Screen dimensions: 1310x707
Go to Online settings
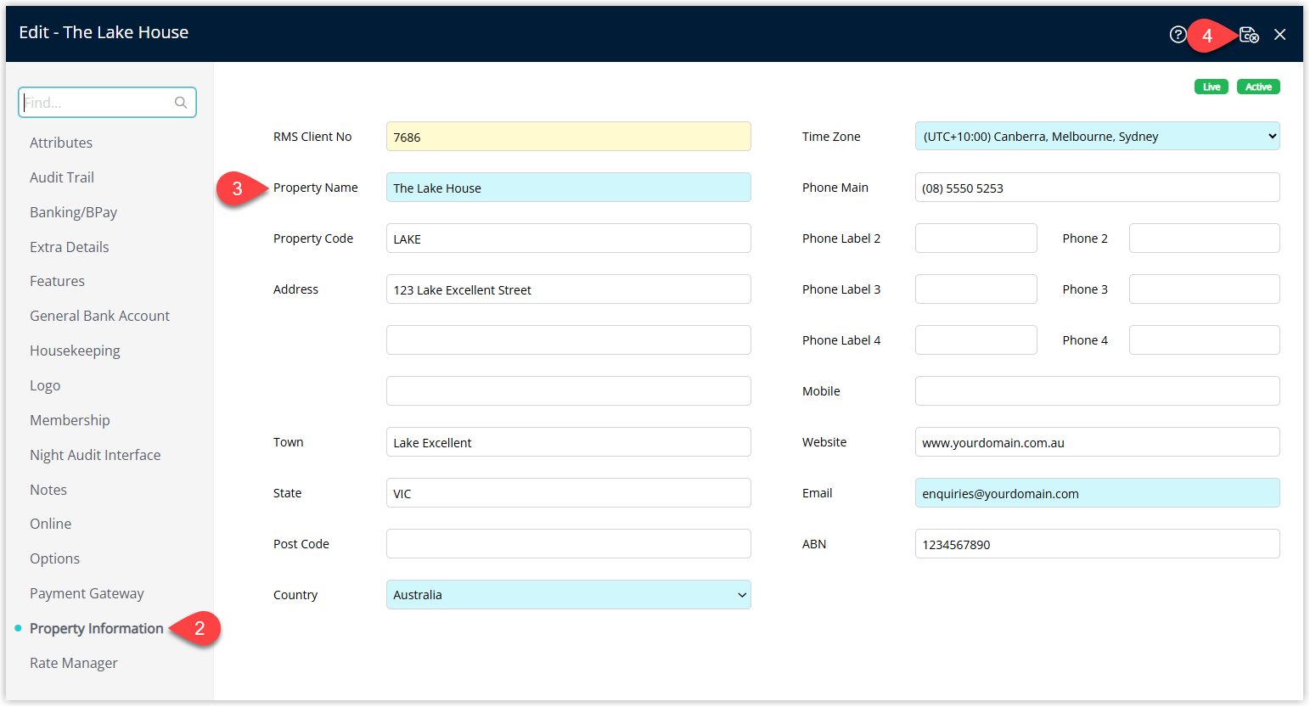51,524
